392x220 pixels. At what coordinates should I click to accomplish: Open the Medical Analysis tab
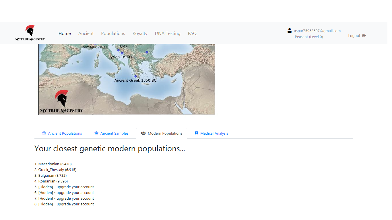point(211,133)
